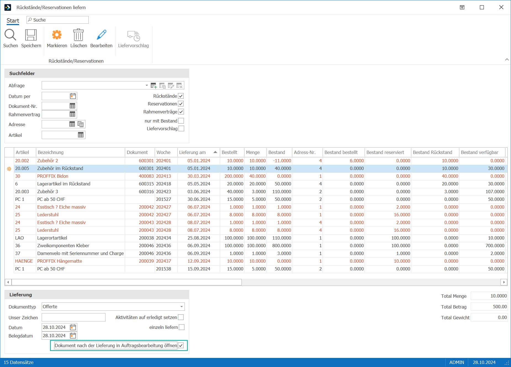This screenshot has height=367, width=511.
Task: Open the Artikel lookup table icon
Action: tap(81, 135)
